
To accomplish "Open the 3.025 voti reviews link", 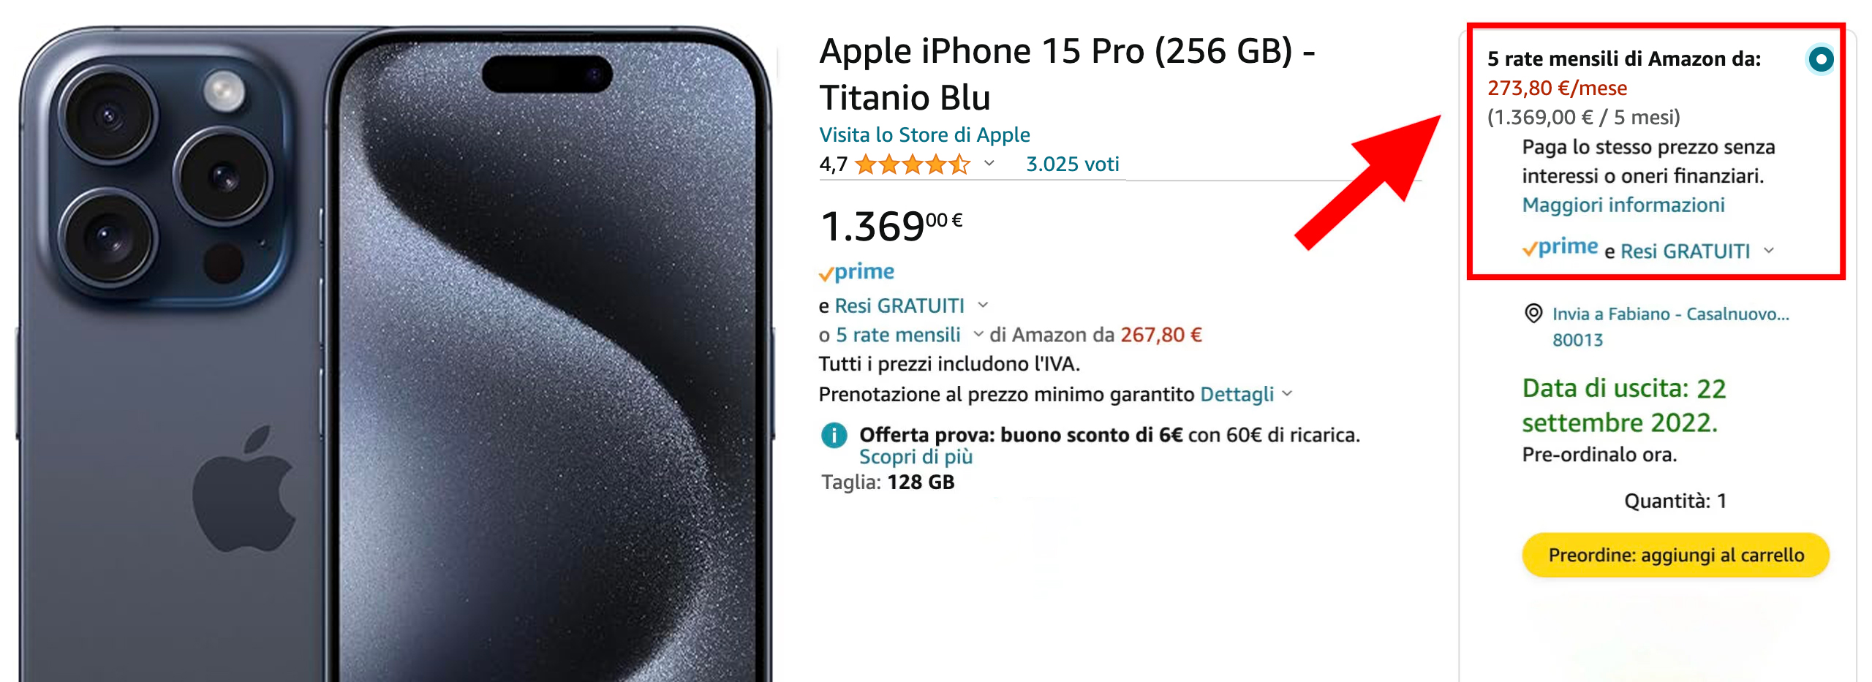I will click(1072, 164).
